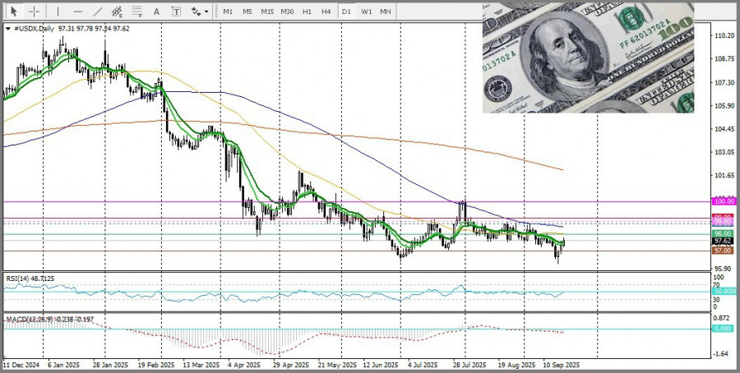Viewport: 740px width, 373px height.
Task: Select the equidistant channel tool
Action: click(118, 12)
